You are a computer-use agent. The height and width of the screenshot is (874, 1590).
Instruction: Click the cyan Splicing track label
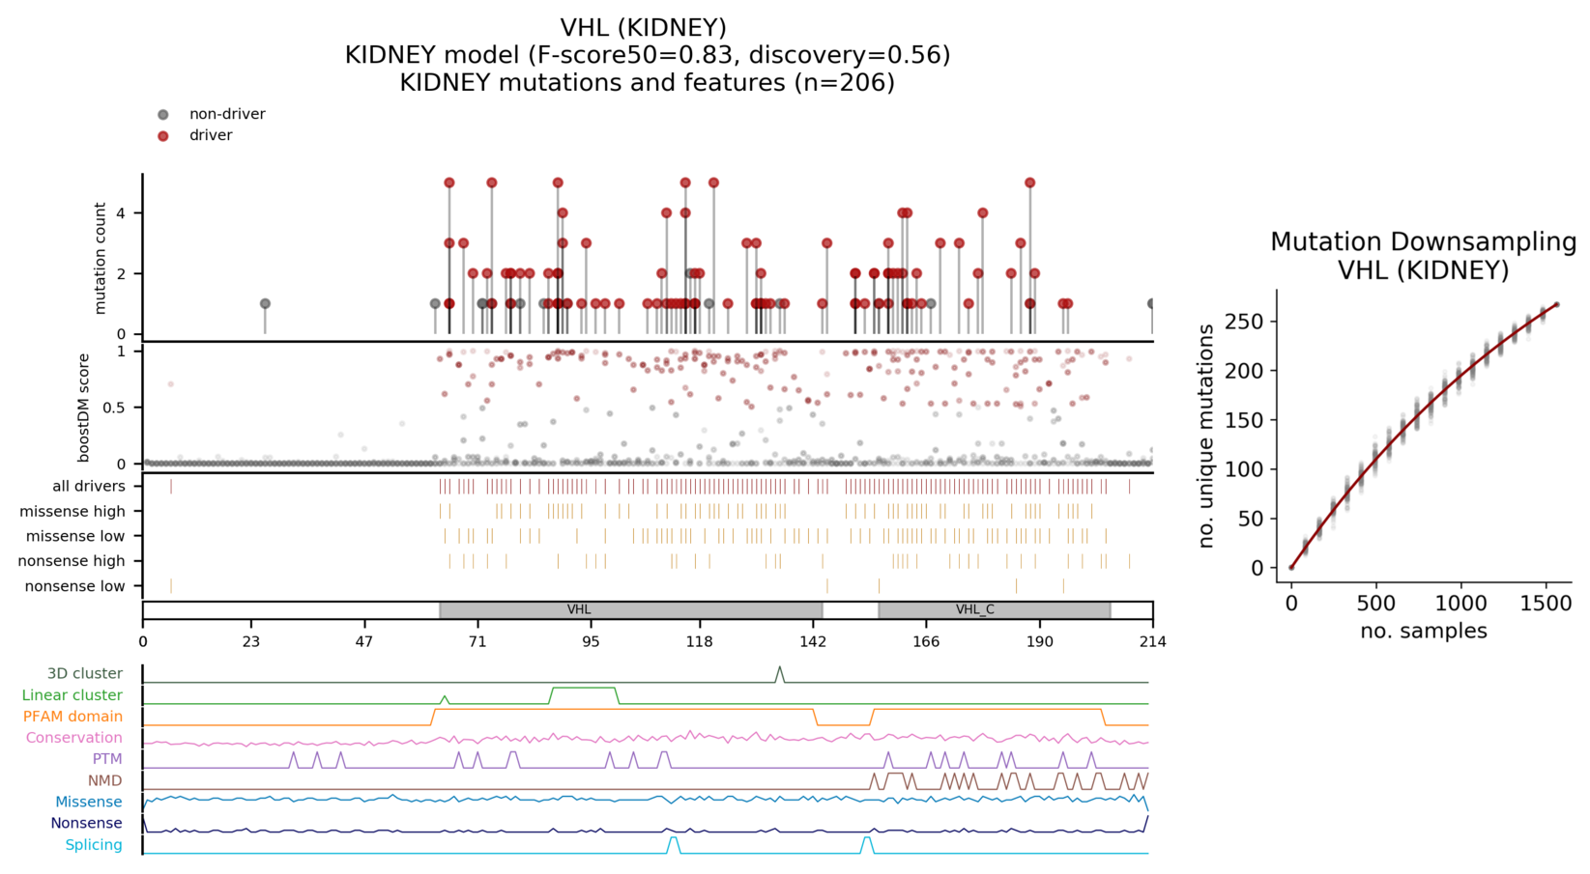94,845
